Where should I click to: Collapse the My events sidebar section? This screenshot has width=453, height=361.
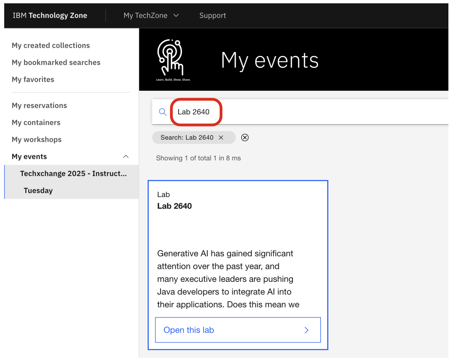(x=126, y=157)
